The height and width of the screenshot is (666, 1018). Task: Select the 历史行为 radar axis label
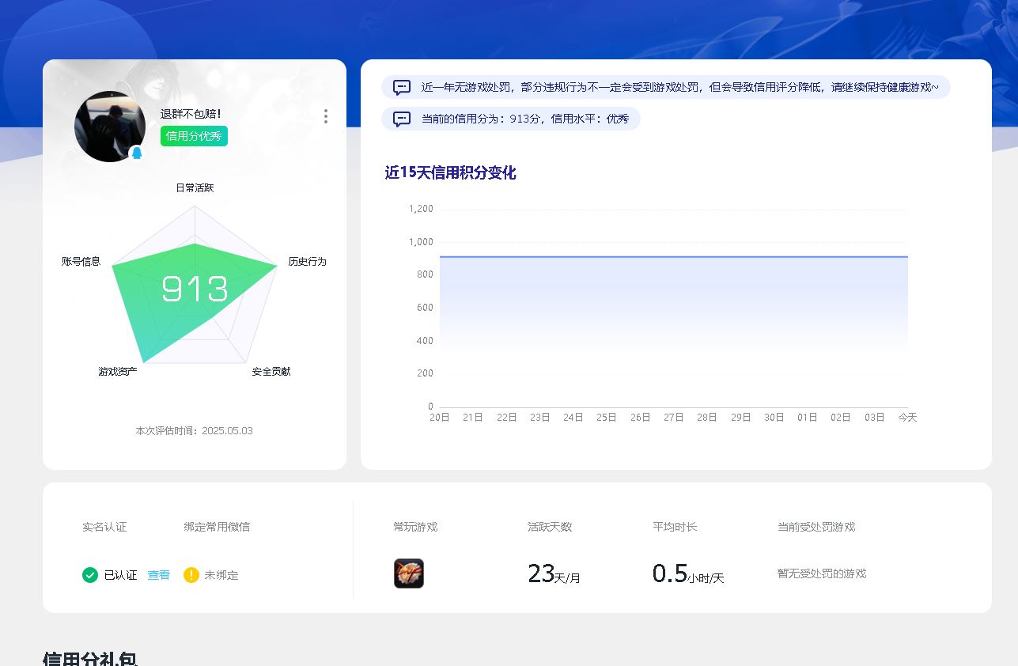[307, 262]
